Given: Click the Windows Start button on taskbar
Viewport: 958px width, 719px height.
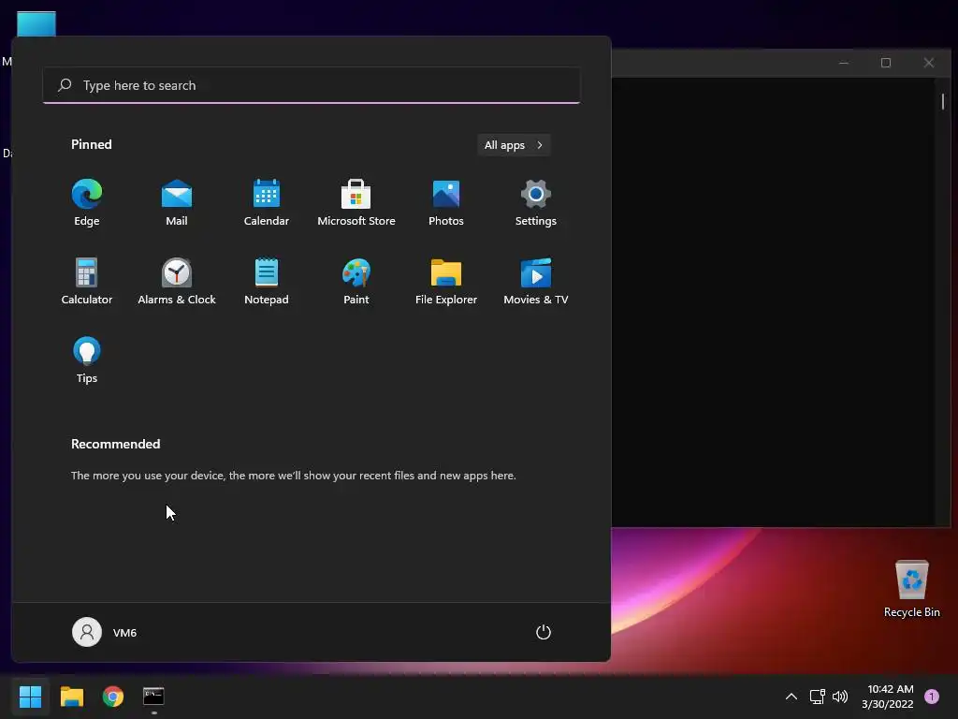Looking at the screenshot, I should (x=30, y=697).
